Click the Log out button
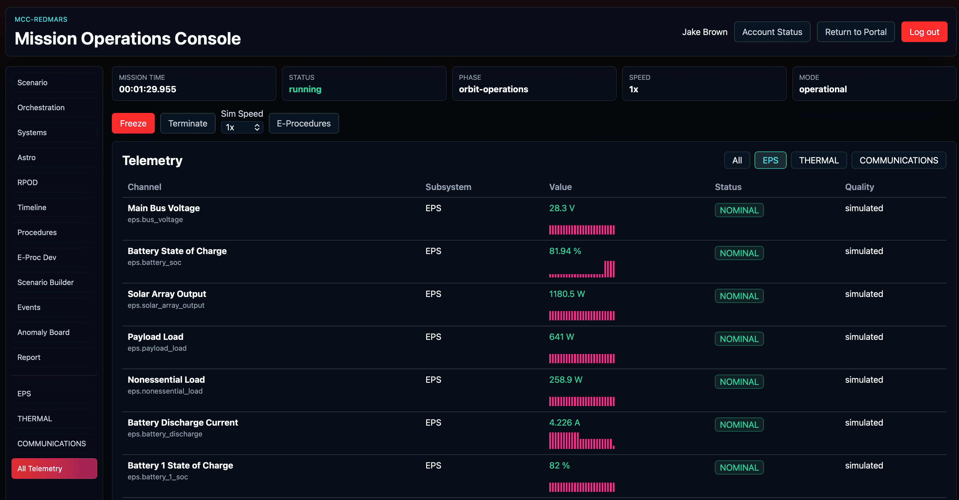 click(x=924, y=32)
